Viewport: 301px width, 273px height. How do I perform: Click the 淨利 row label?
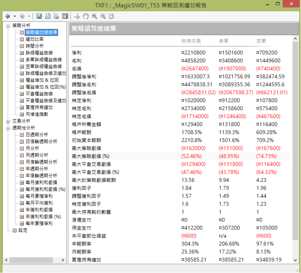click(x=77, y=53)
